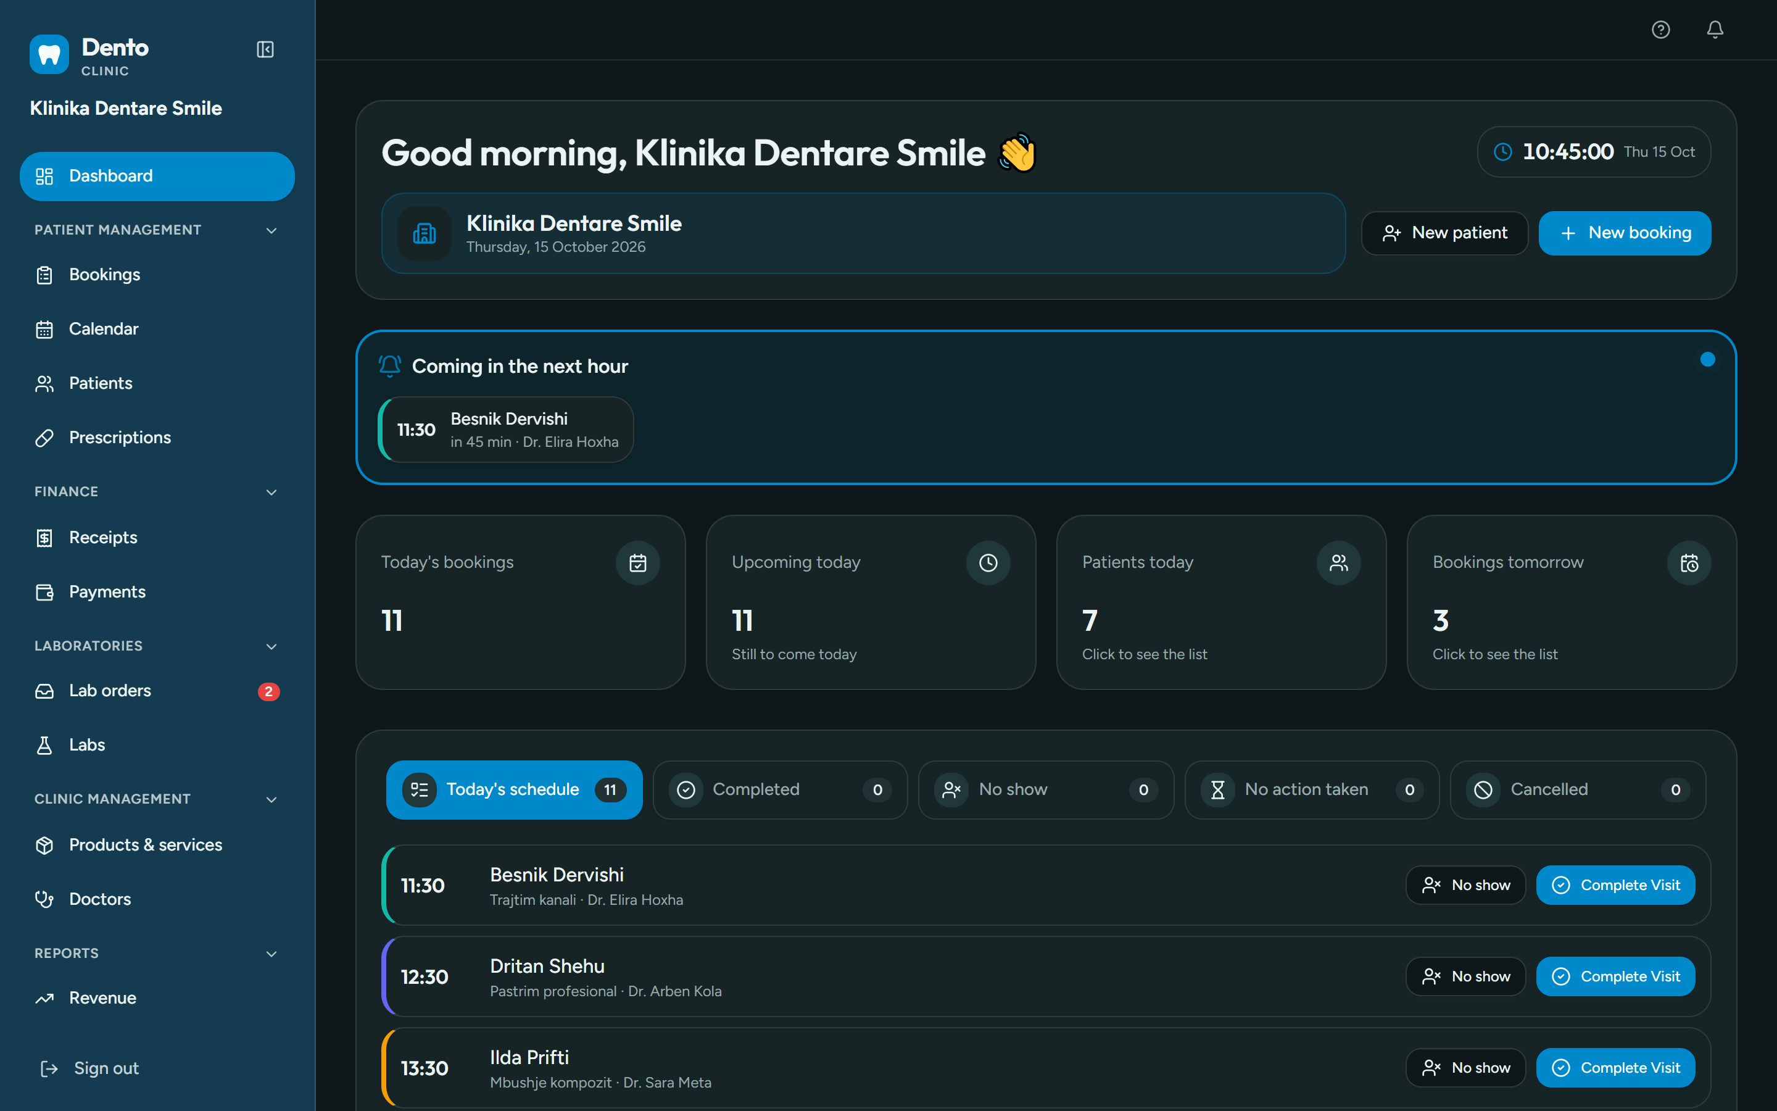Screen dimensions: 1777x1111
Task: Click the clock icon next to 10:45:00
Action: click(1503, 152)
